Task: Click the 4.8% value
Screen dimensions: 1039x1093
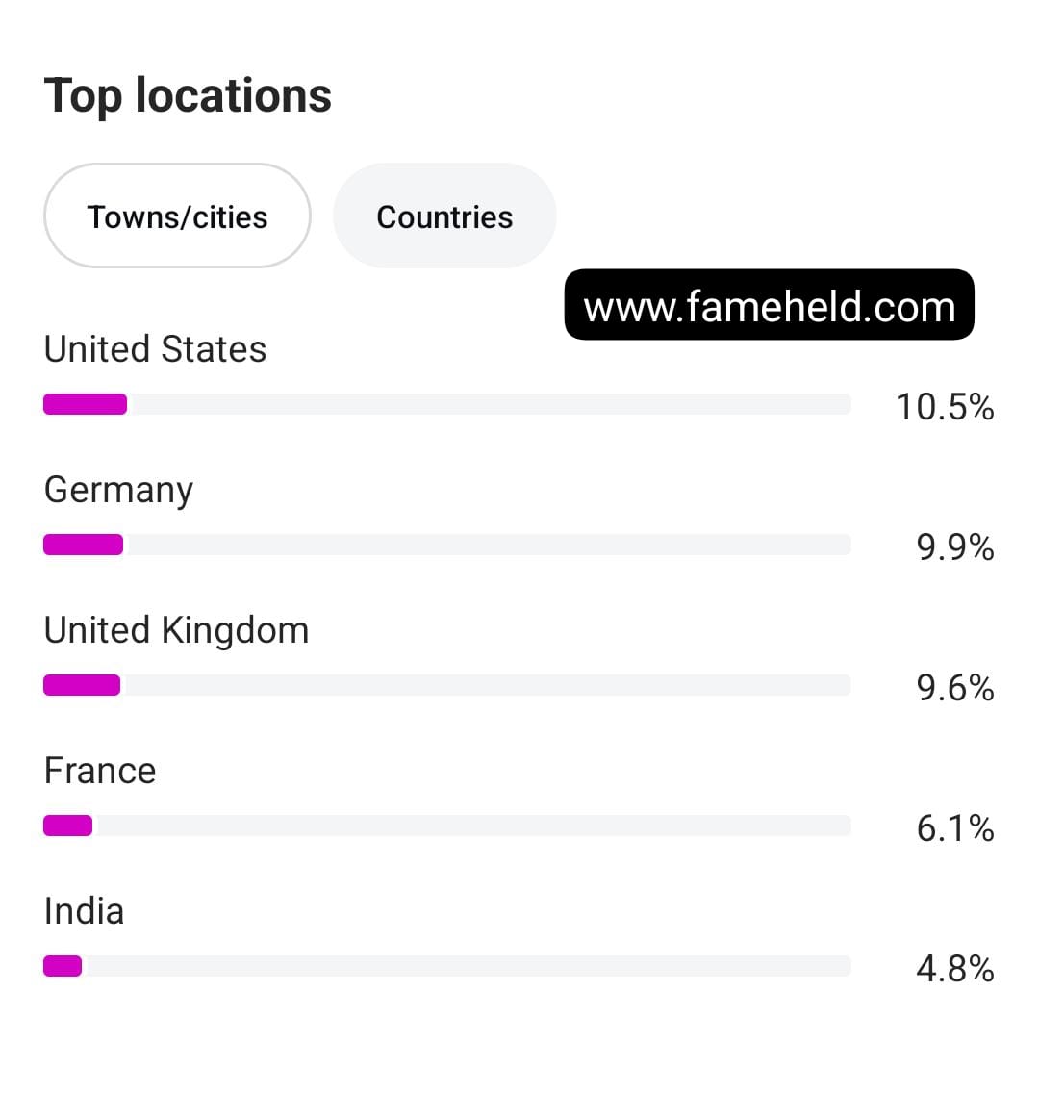Action: [954, 969]
